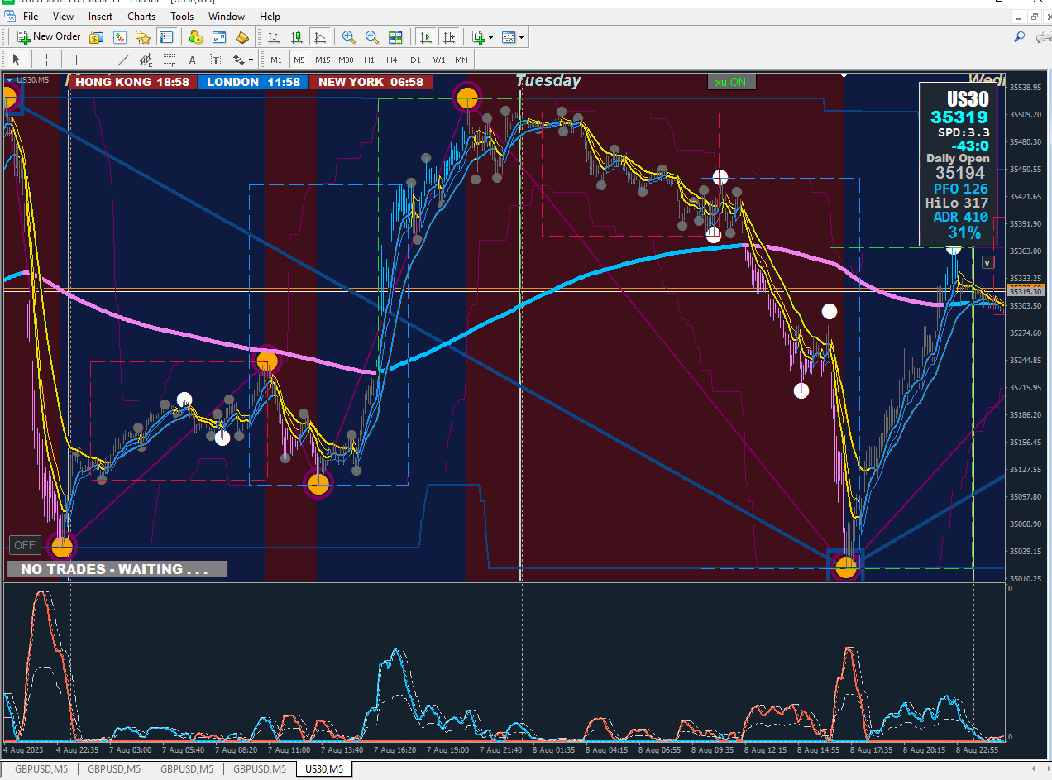Screen dimensions: 1052x780
Task: Zoom out of the chart
Action: [x=372, y=37]
